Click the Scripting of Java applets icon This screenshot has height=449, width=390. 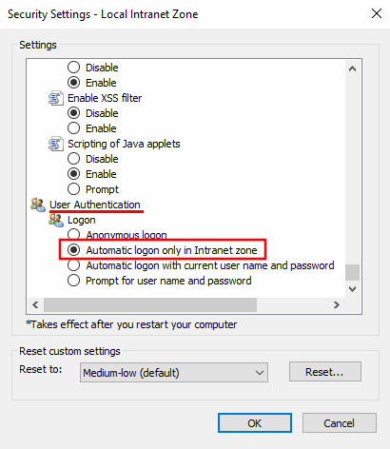click(55, 144)
